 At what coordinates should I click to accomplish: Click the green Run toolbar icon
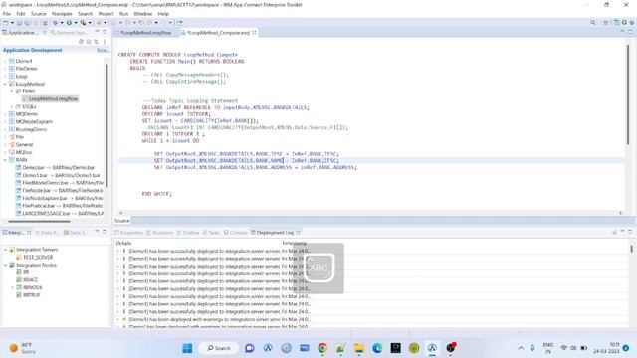pos(69,23)
